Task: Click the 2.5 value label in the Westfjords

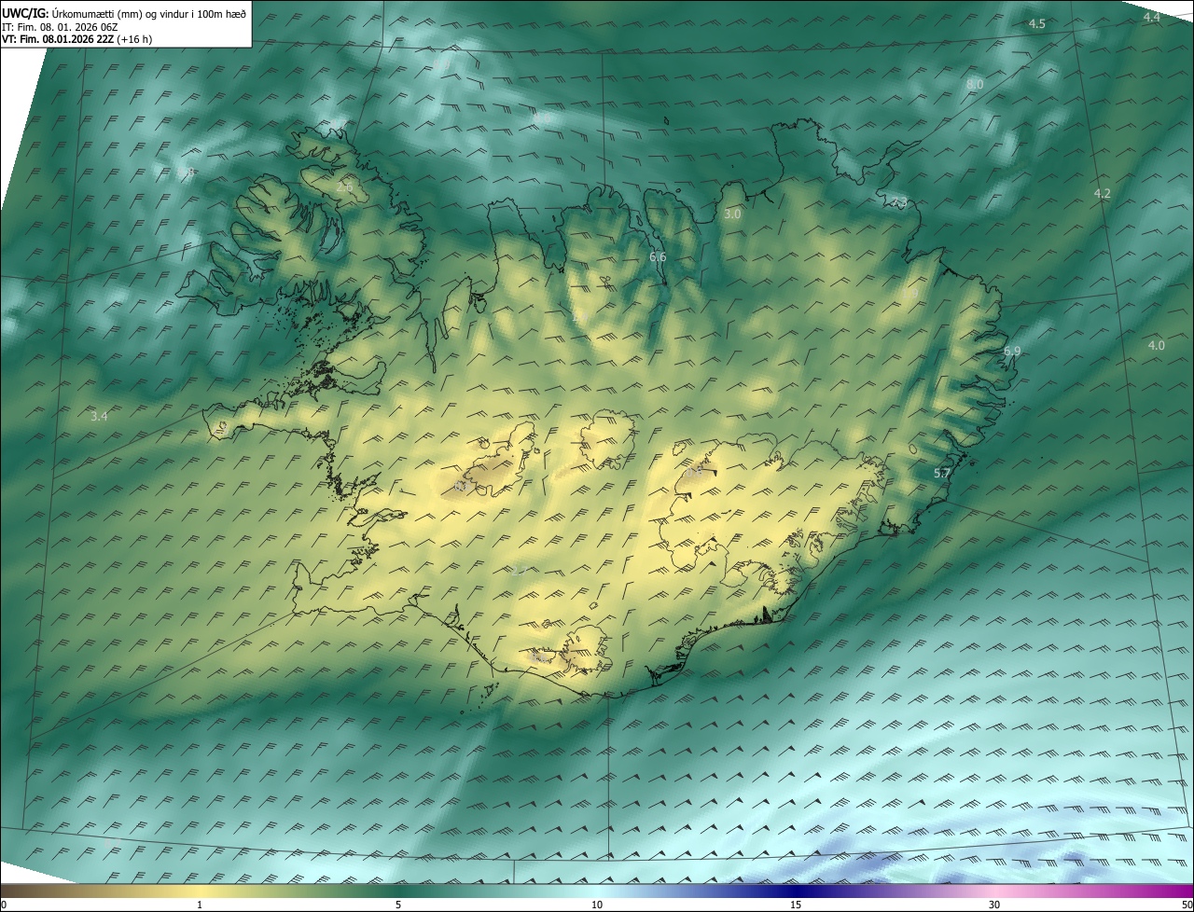Action: pyautogui.click(x=344, y=187)
